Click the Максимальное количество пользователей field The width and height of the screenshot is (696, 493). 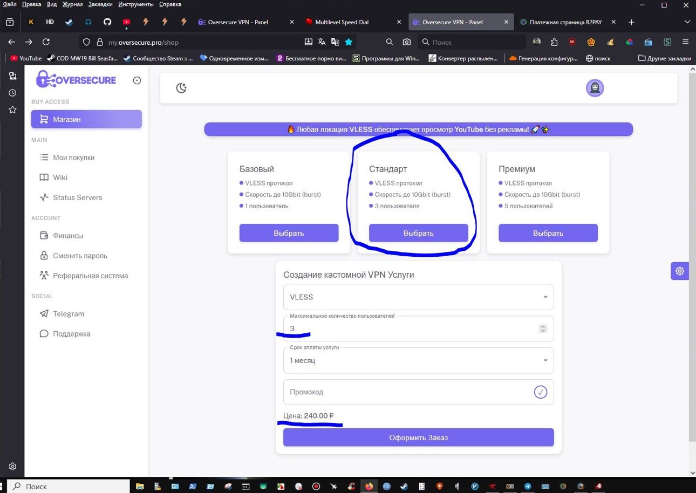click(419, 328)
